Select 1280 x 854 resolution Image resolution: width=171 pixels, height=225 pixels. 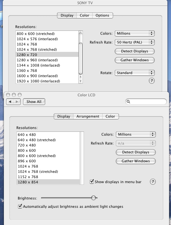48,182
